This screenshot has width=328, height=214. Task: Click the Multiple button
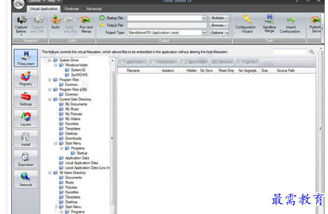click(218, 18)
